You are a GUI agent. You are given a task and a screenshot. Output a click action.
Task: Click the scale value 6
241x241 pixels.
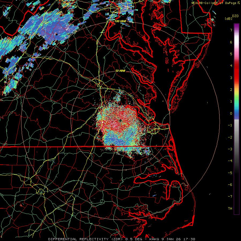click(x=231, y=42)
